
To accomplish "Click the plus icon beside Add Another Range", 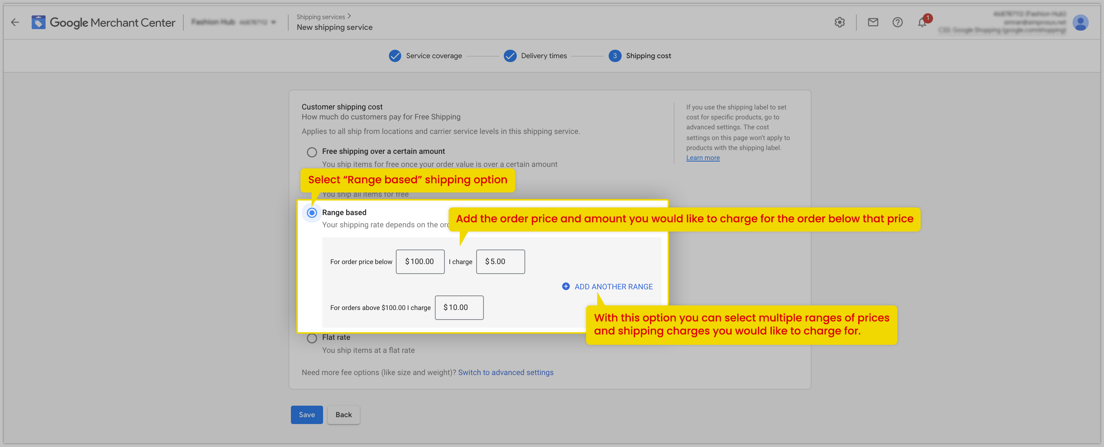I will [566, 286].
